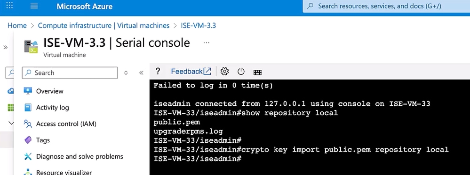Image resolution: width=470 pixels, height=175 pixels.
Task: Collapse the resource menu with double chevron
Action: tap(142, 73)
